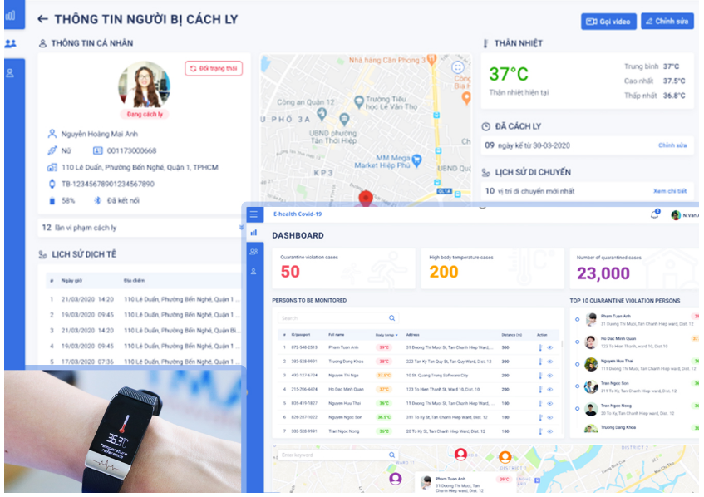This screenshot has height=497, width=704.
Task: Click the red 39°C temperature badge for Pham Tuan Anh
Action: point(383,347)
